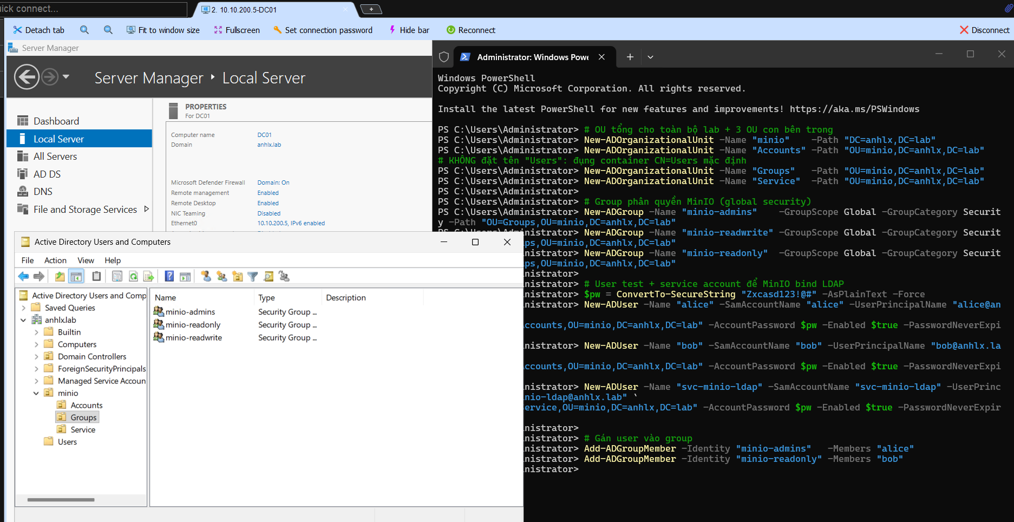The height and width of the screenshot is (522, 1014).
Task: Click the clipboard Paste icon in ADUC
Action: (x=96, y=277)
